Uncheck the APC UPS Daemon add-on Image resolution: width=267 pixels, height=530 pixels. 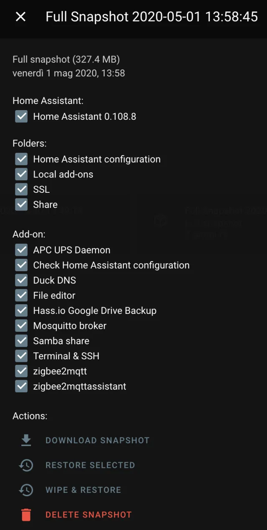pyautogui.click(x=21, y=250)
